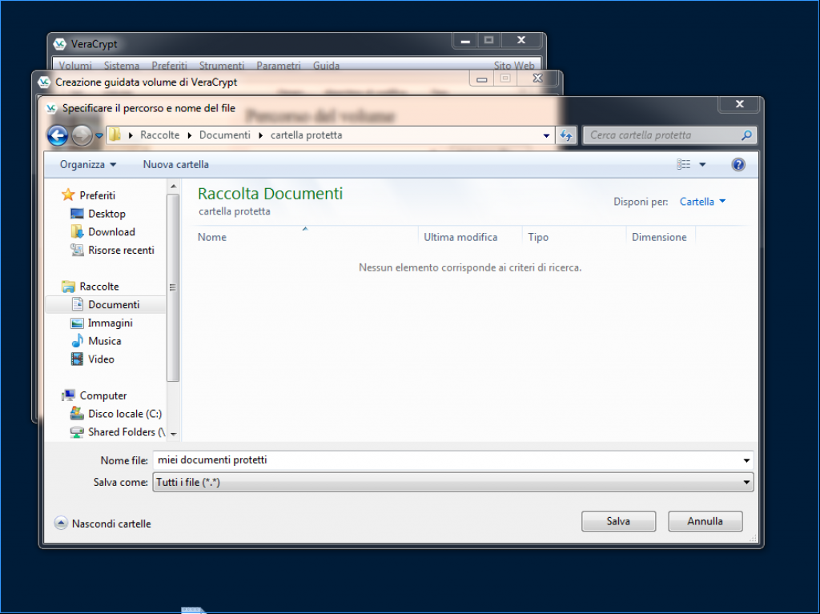Click the Salva button
This screenshot has width=820, height=614.
click(618, 521)
